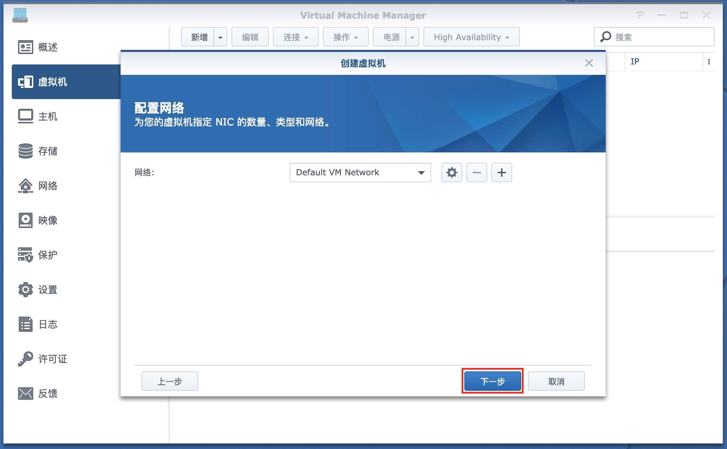Screen dimensions: 727x449
Task: Close the 创建虚拟机 dialog
Action: tap(589, 63)
